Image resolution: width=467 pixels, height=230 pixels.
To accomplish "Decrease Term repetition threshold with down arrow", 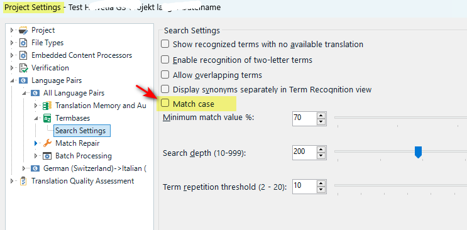I will [321, 190].
